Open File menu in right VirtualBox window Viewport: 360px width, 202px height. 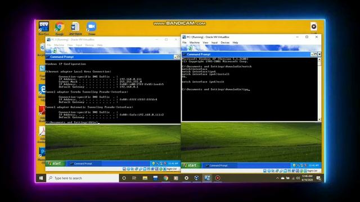coord(184,43)
